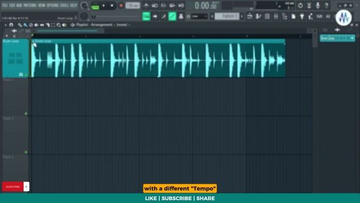Open the OPTIONS menu

coord(52,5)
